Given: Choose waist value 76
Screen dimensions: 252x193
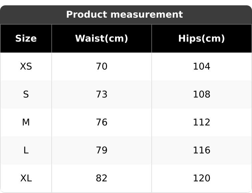Looking at the screenshot, I should click(102, 122).
